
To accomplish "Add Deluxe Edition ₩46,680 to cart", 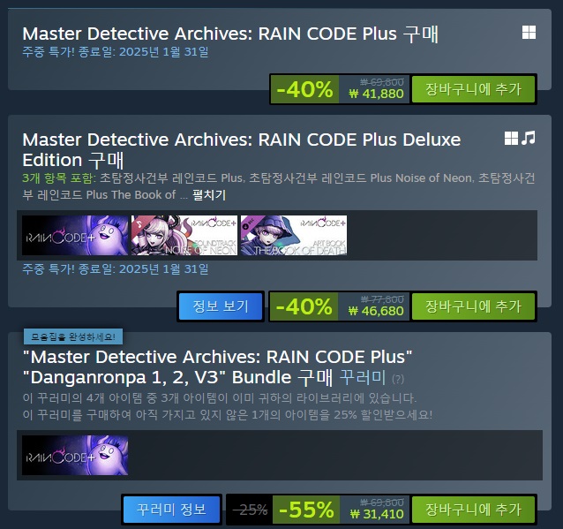I will point(473,306).
